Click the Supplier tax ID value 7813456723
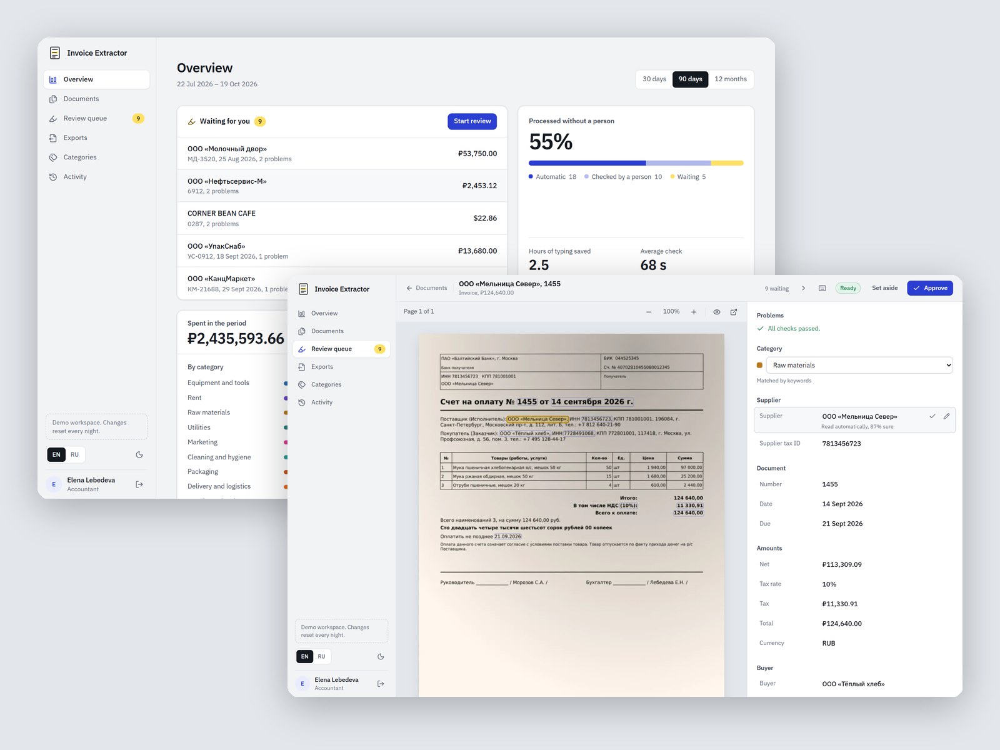This screenshot has width=1000, height=750. pos(841,444)
